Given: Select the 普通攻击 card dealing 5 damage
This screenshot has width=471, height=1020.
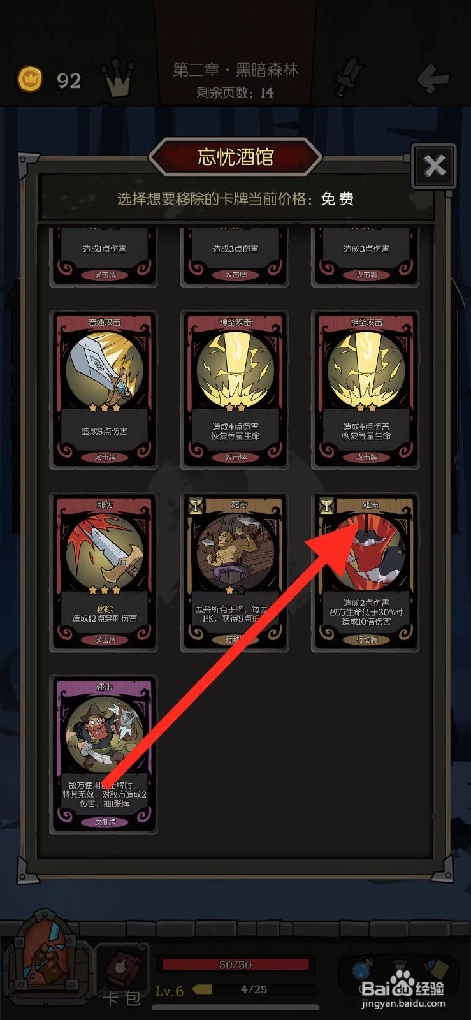Looking at the screenshot, I should (105, 390).
